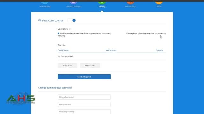This screenshot has height=114, width=204.
Task: Click 'Wireless access controls' heading text
Action: coord(51,20)
